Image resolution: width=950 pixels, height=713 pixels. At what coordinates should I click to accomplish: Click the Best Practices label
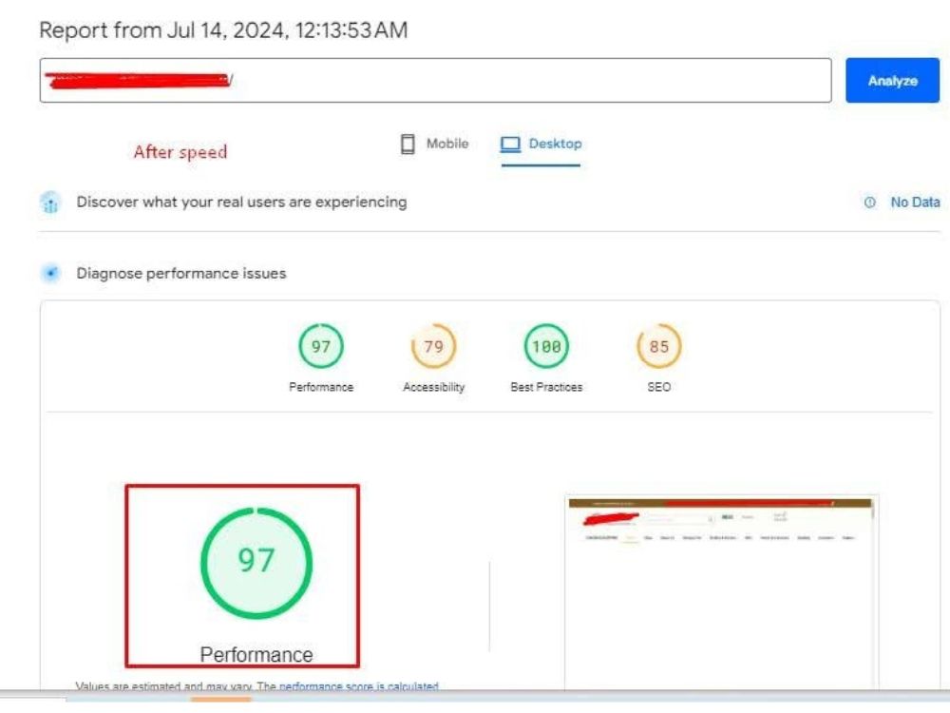pyautogui.click(x=546, y=387)
